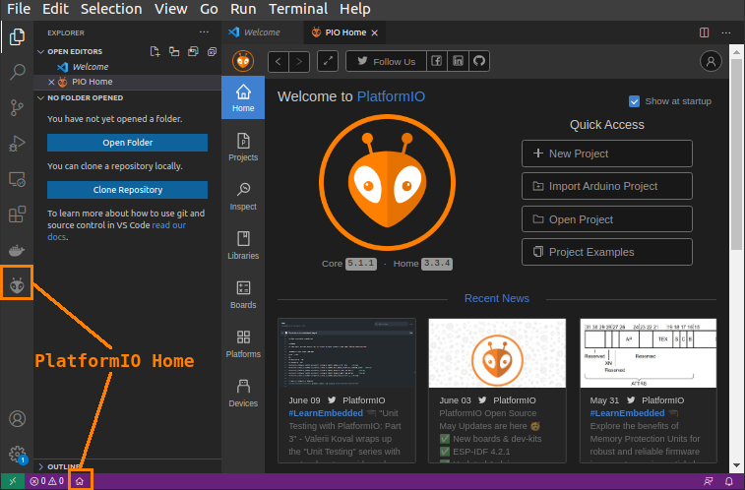The height and width of the screenshot is (490, 745).
Task: Open the Remote Explorer view
Action: tap(17, 179)
